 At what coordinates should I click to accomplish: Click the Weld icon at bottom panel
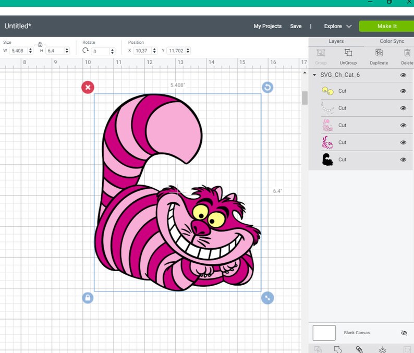338,349
